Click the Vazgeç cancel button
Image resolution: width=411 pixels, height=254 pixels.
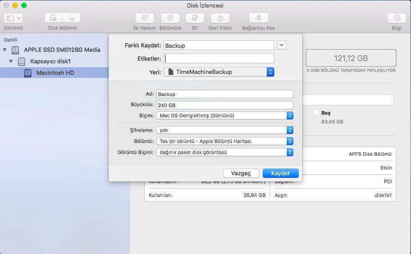point(241,173)
